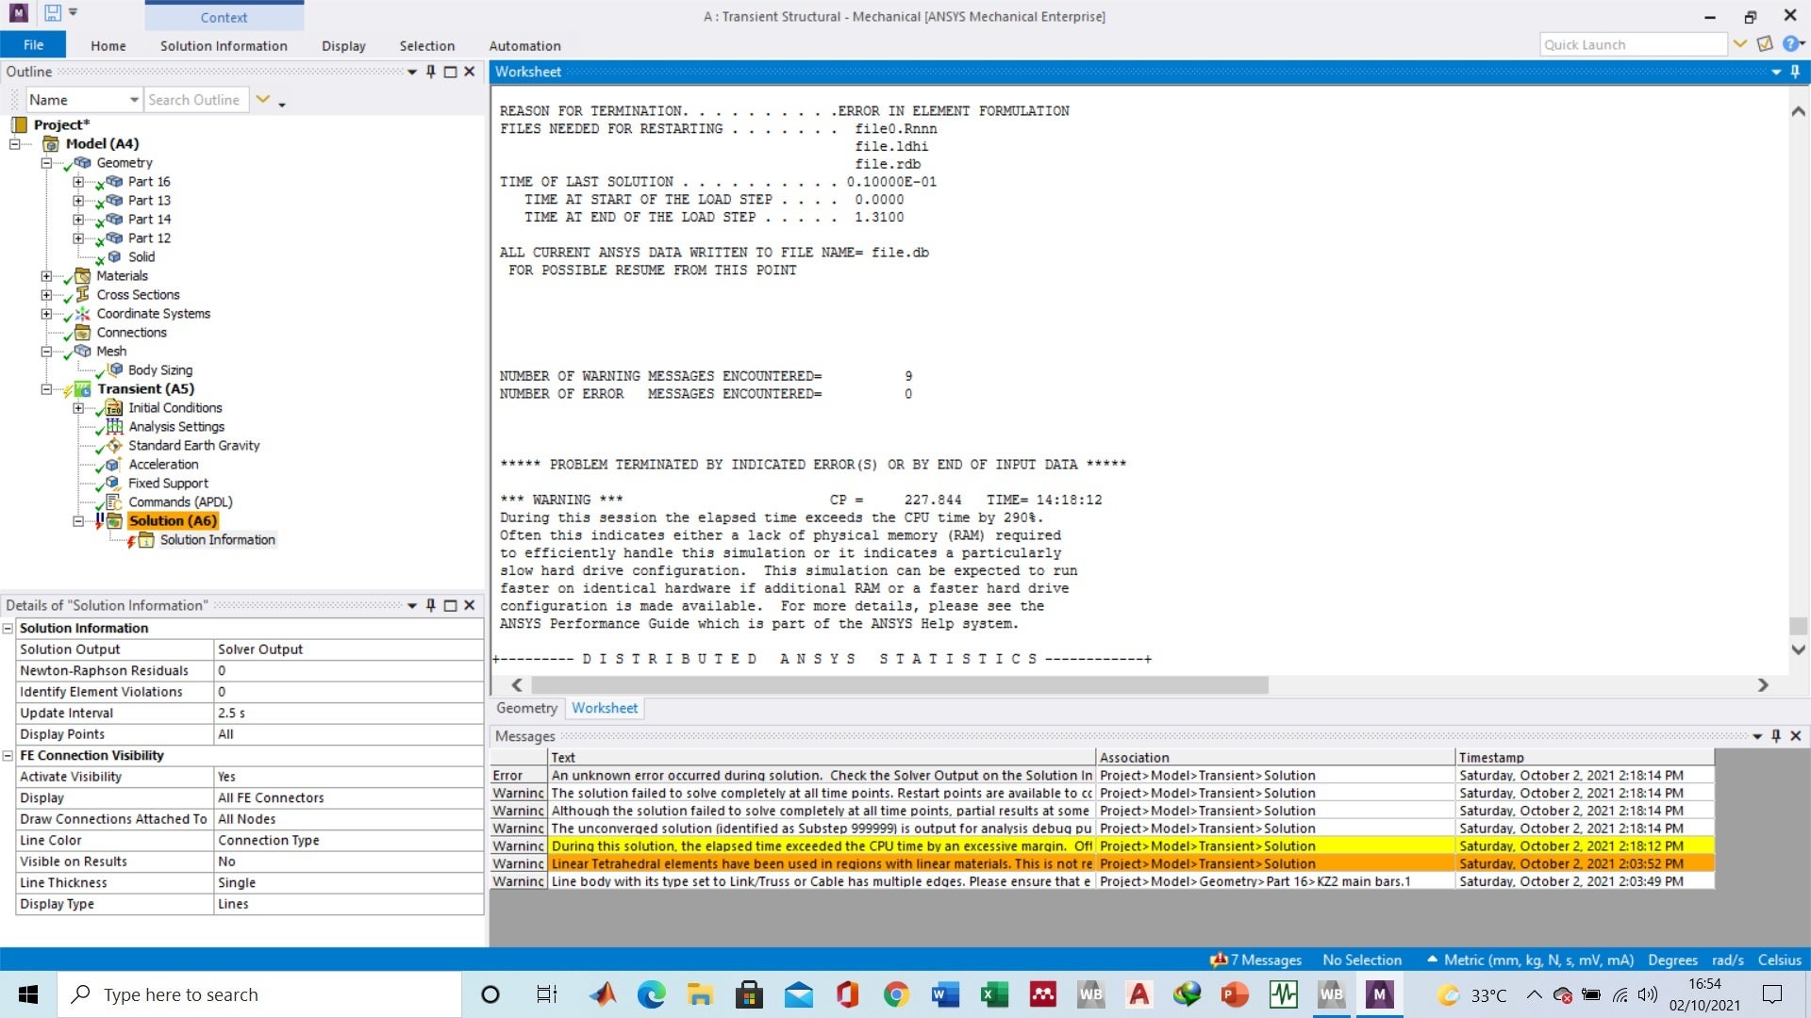Click the Standard Earth Gravity icon
Screen dimensions: 1811x1018
pyautogui.click(x=114, y=446)
